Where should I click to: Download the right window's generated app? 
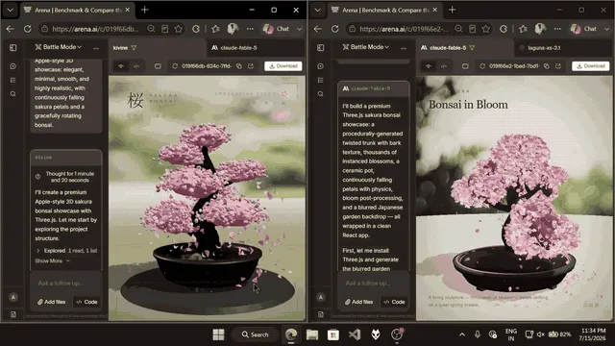(x=591, y=66)
